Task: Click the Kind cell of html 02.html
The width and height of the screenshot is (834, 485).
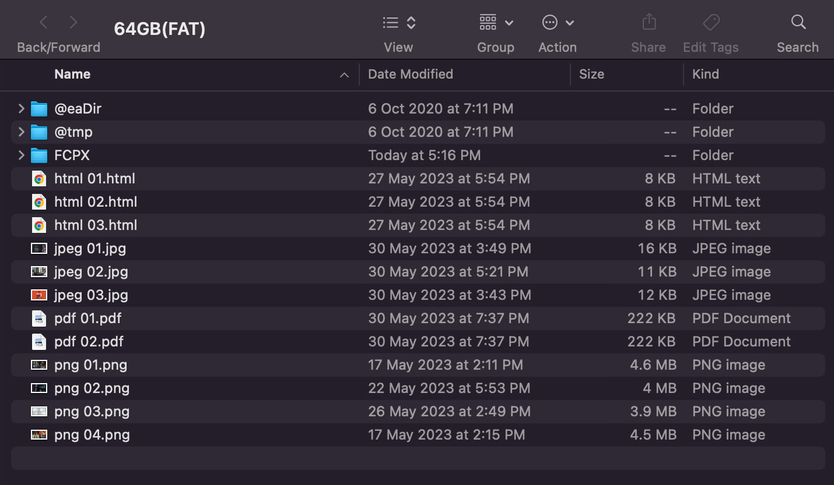Action: click(726, 202)
